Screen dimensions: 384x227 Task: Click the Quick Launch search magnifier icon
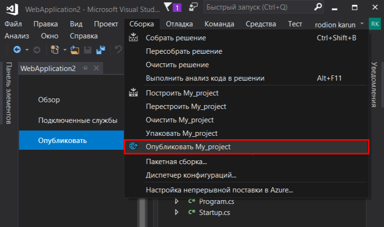coord(318,7)
